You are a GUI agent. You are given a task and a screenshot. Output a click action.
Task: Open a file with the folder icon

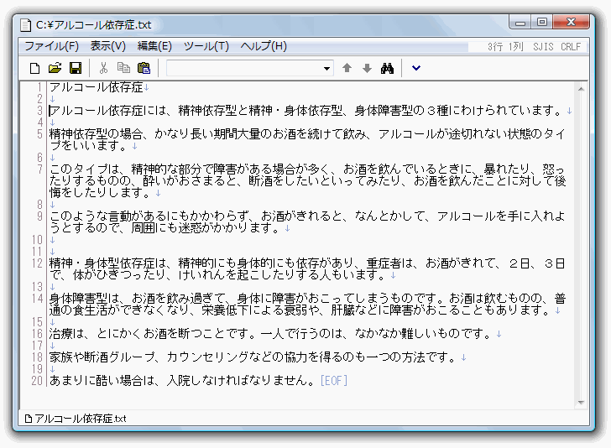(x=55, y=69)
